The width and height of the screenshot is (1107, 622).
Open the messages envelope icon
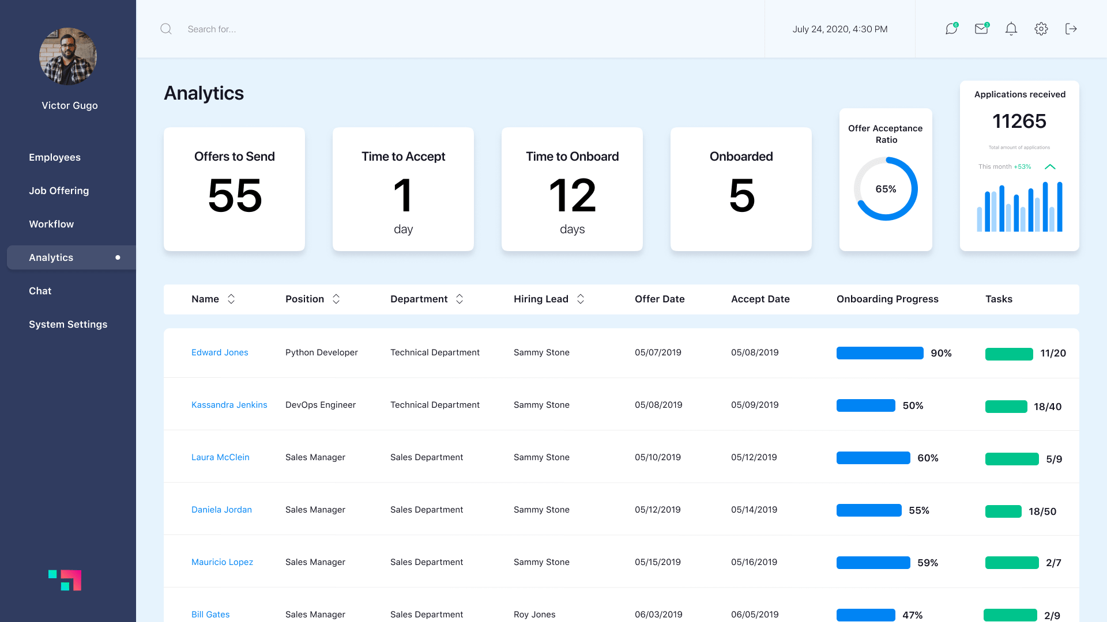[x=981, y=29]
